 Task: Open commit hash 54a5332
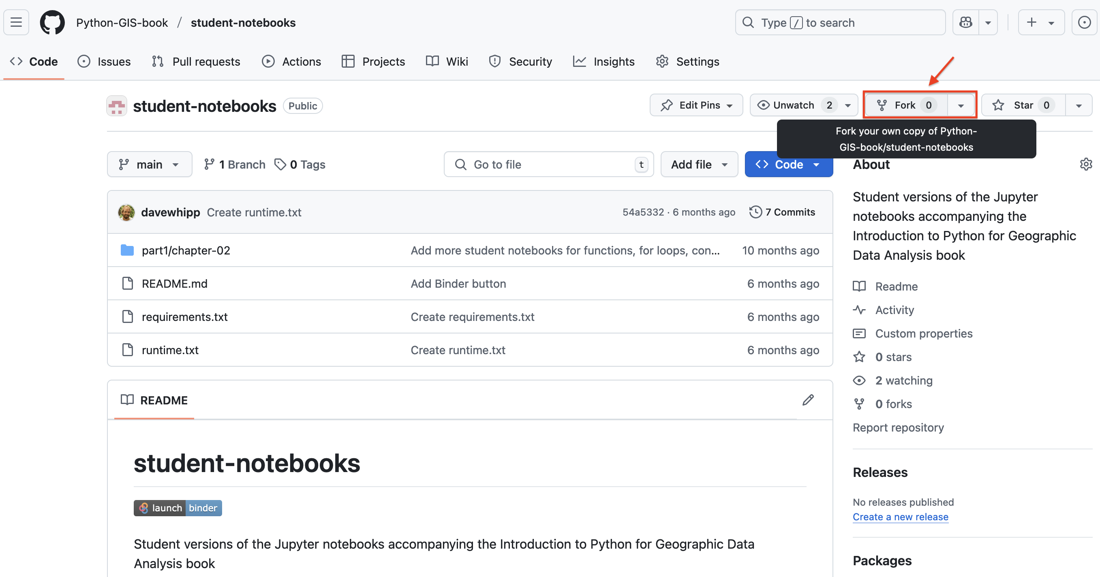tap(643, 212)
